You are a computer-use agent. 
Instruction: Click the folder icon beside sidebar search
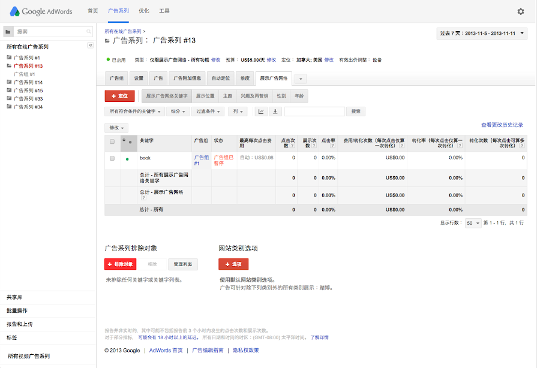coord(8,31)
